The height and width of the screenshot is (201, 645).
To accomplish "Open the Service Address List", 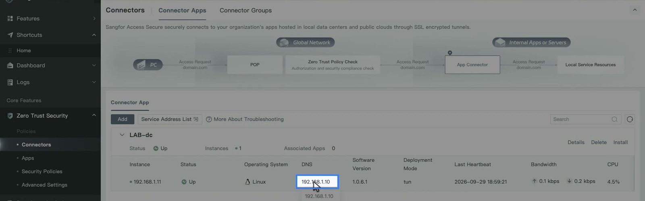I will tap(170, 119).
